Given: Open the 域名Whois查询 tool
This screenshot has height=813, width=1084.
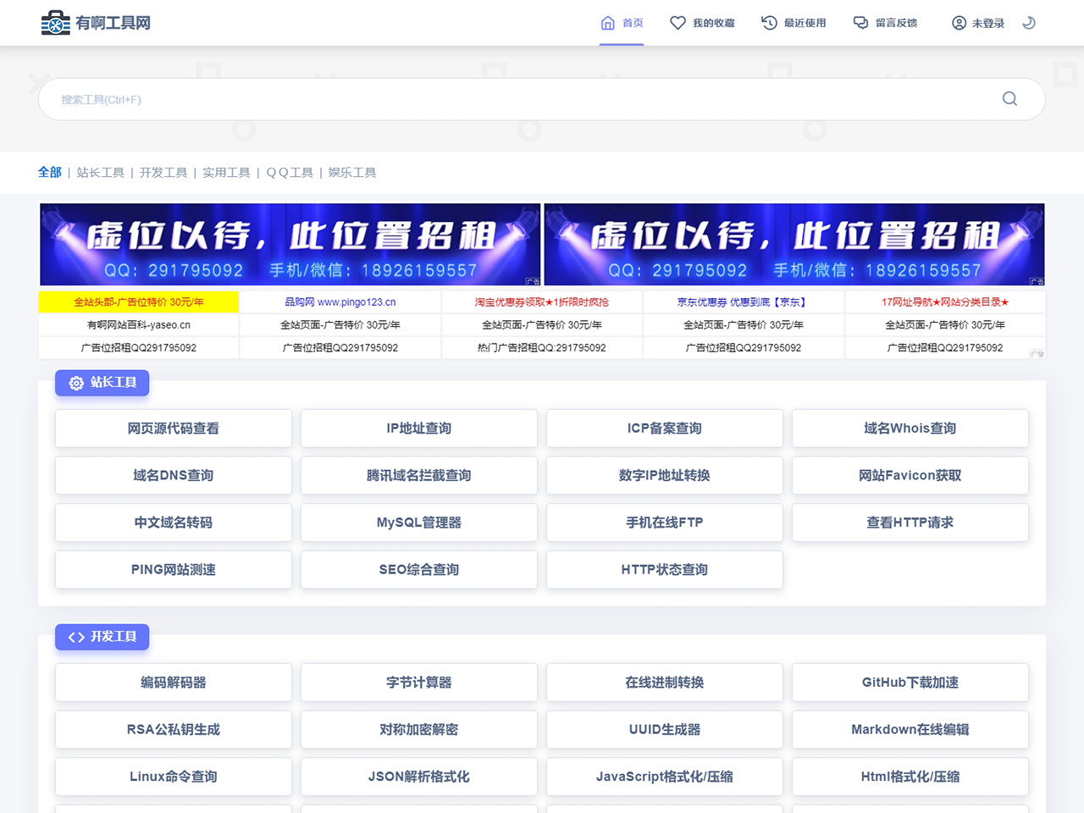Looking at the screenshot, I should 910,429.
